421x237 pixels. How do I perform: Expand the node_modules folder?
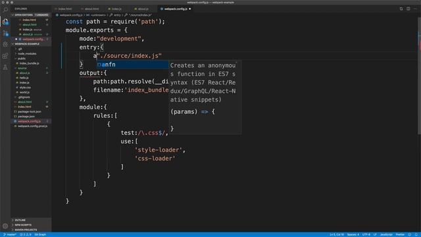click(27, 54)
